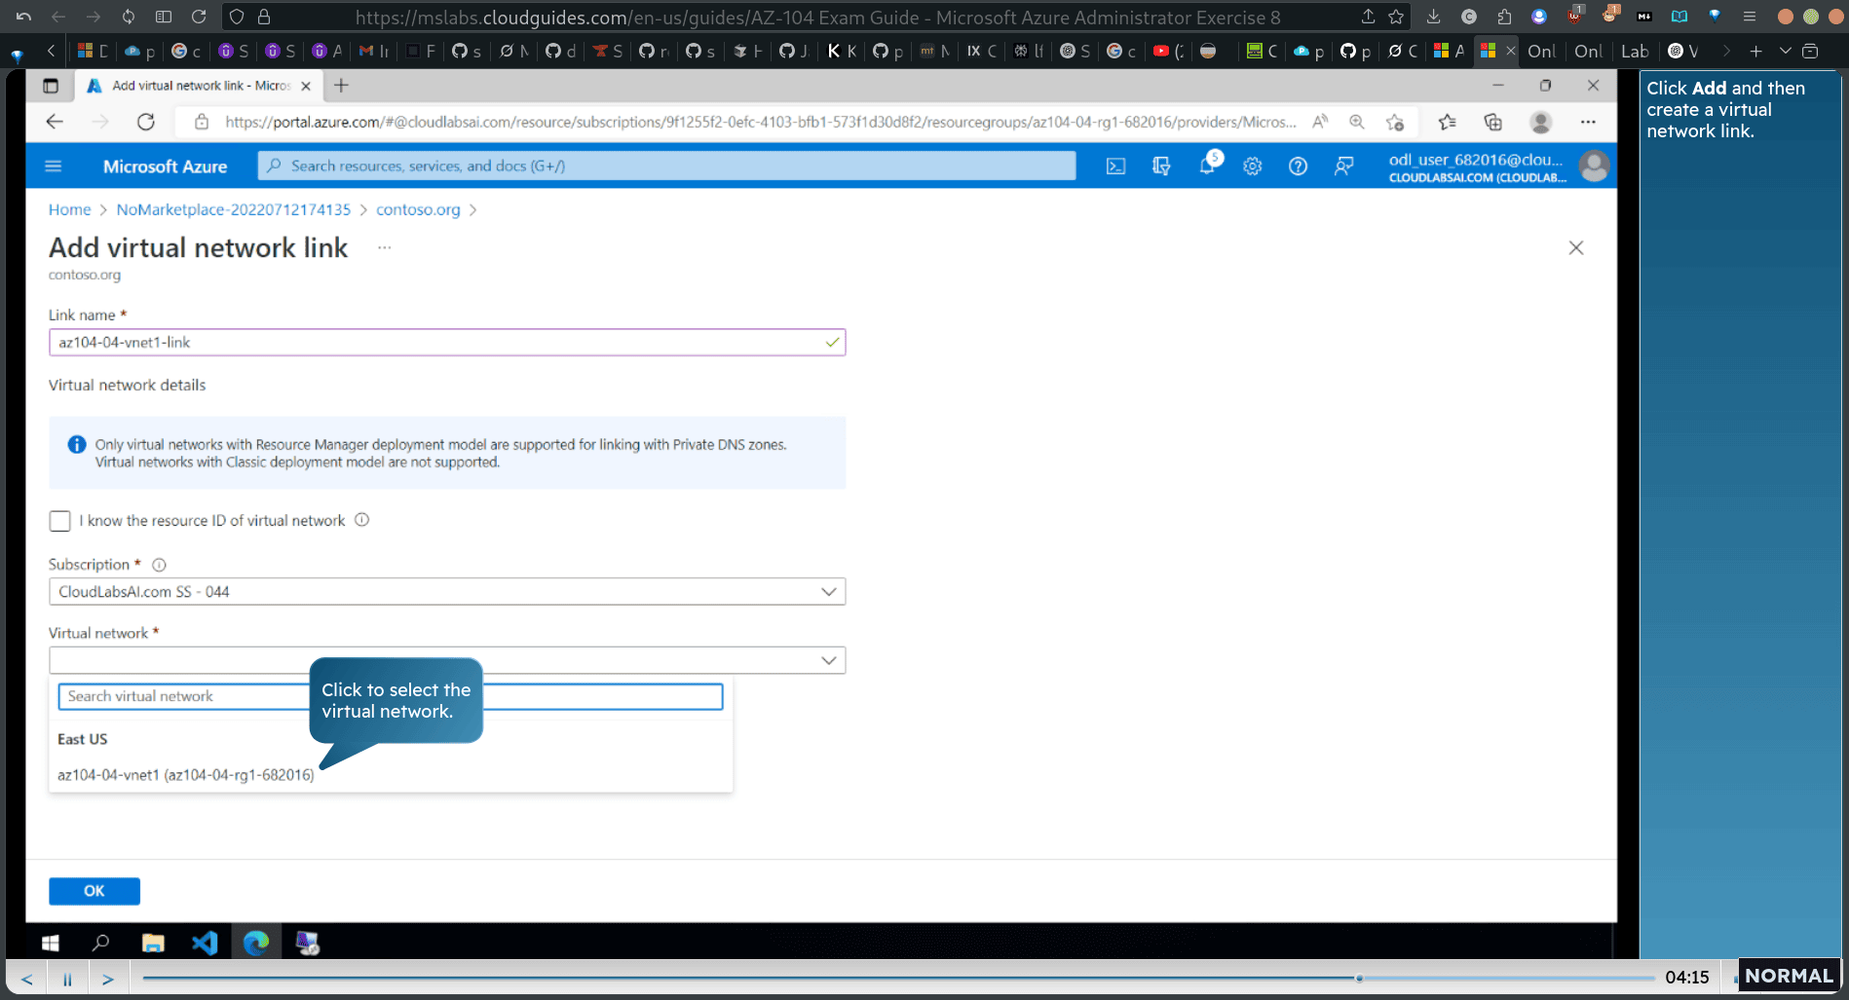Open NoMarketplace-20220712174135 breadcrumb
1849x1000 pixels.
[x=233, y=209]
